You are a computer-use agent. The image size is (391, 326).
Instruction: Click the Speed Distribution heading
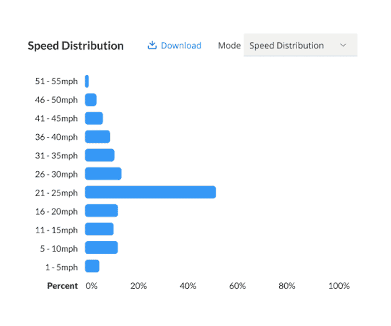[x=76, y=46]
